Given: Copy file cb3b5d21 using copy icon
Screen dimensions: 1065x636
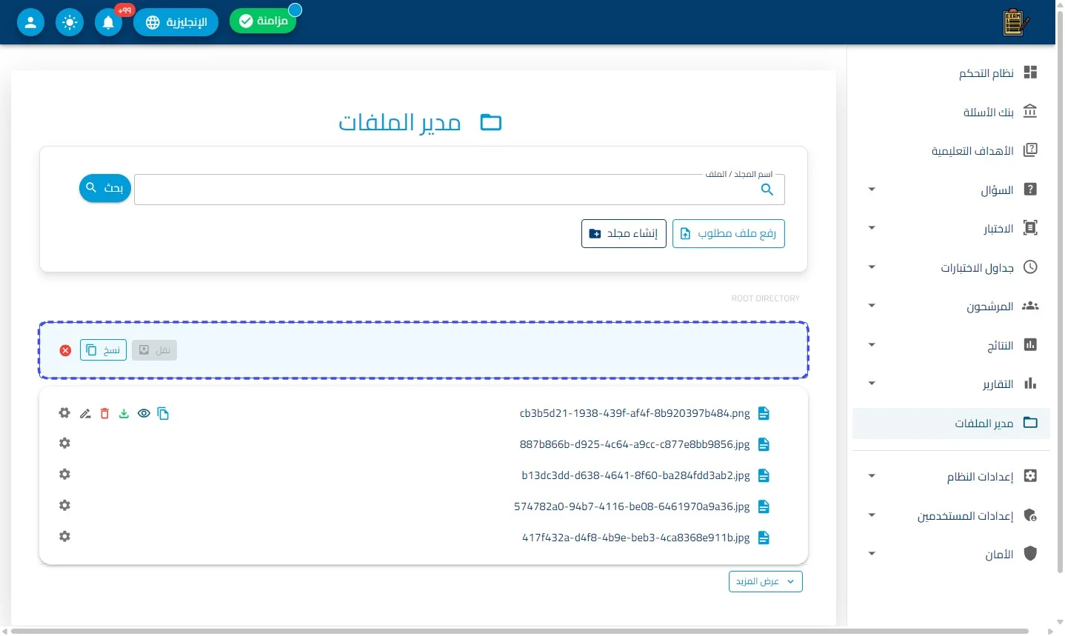Looking at the screenshot, I should 163,414.
